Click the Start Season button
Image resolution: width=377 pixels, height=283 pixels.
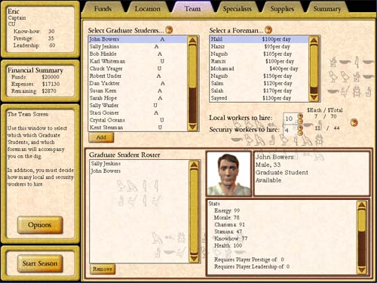[40, 263]
